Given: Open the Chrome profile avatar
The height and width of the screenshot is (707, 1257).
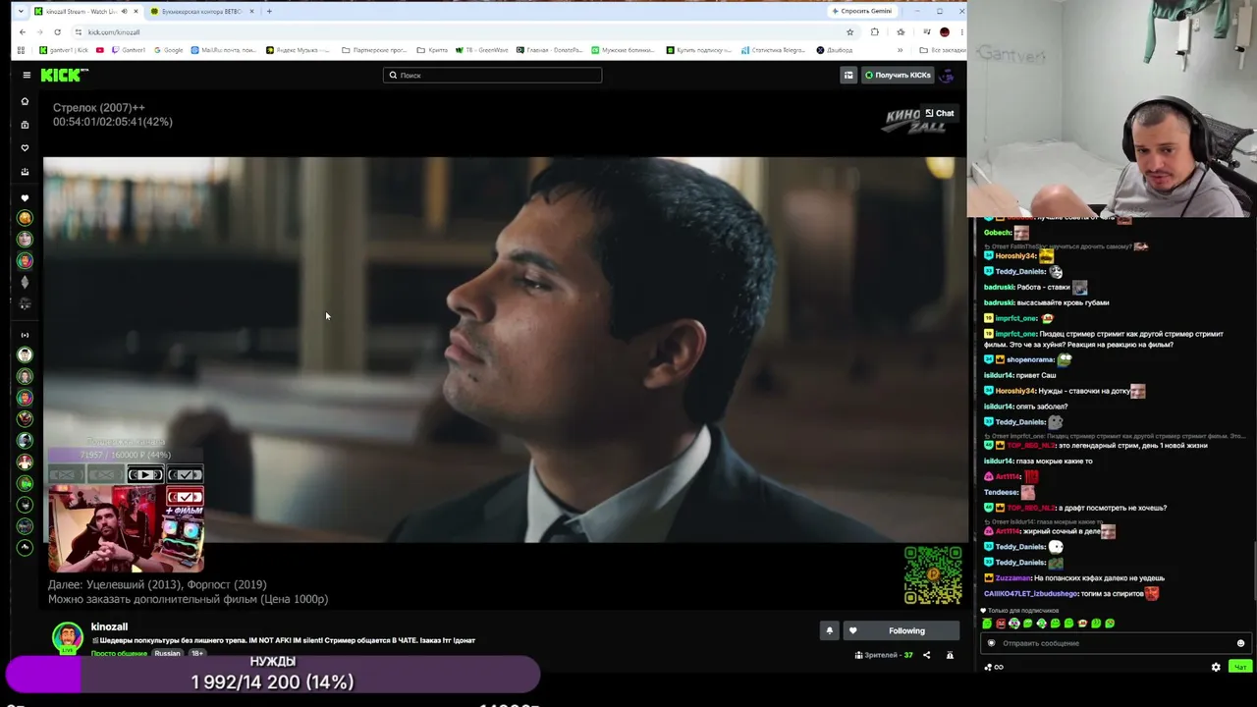Looking at the screenshot, I should [x=945, y=32].
